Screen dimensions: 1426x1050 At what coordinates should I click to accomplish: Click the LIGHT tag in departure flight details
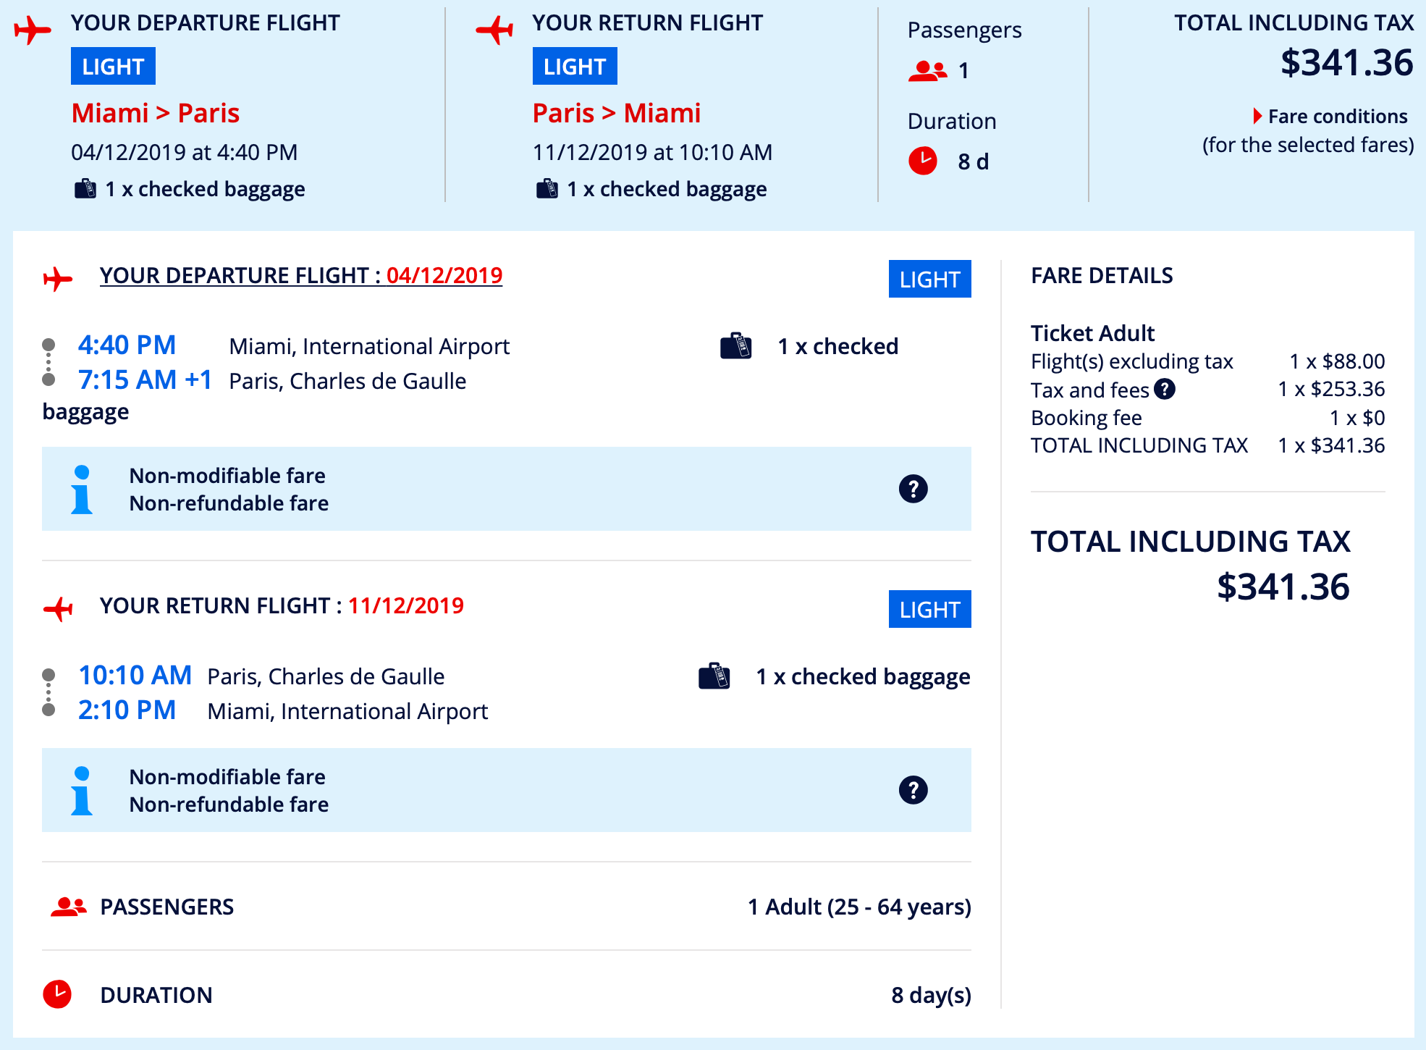click(x=929, y=279)
